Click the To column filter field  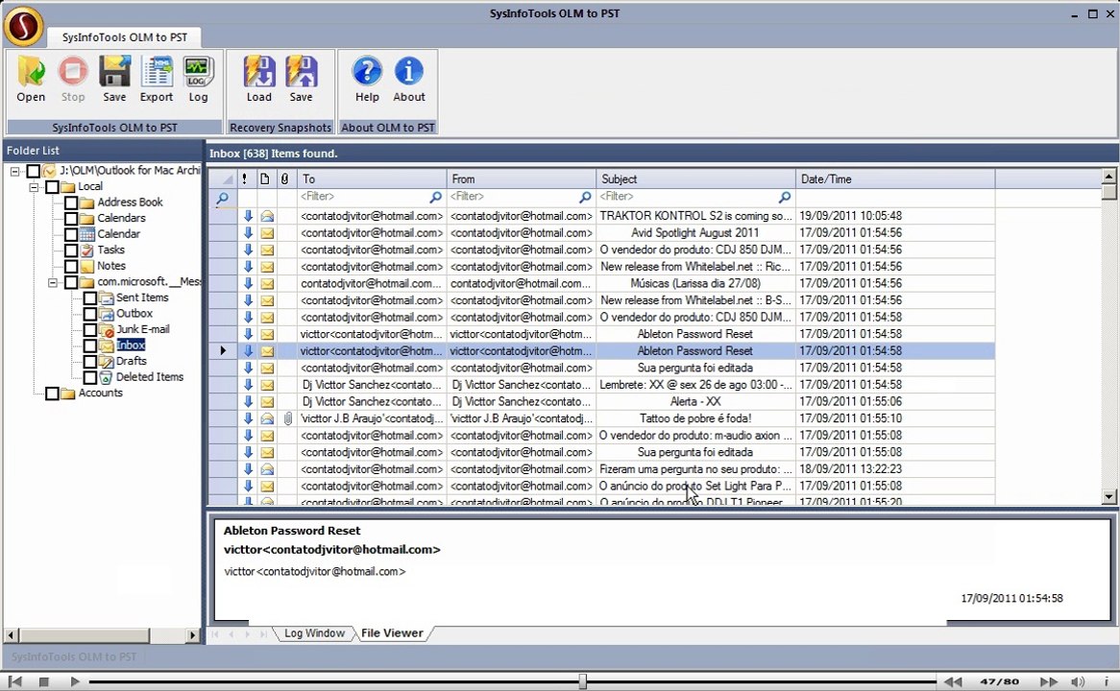point(363,197)
